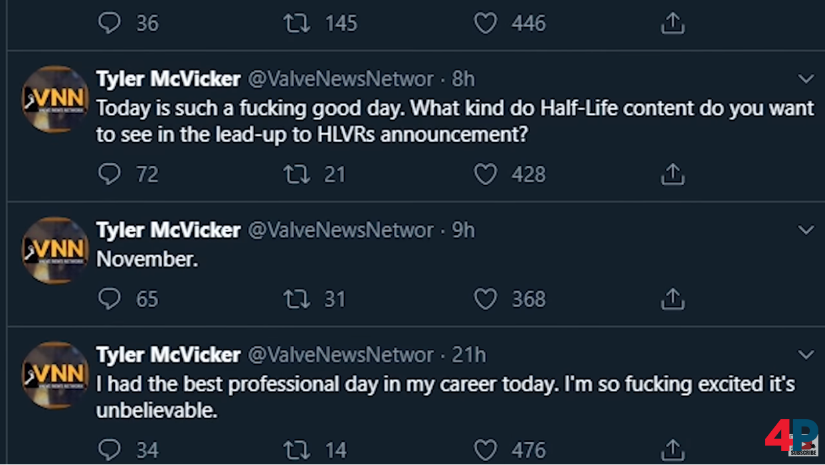
Task: Retweet the "November." tweet
Action: [x=296, y=299]
